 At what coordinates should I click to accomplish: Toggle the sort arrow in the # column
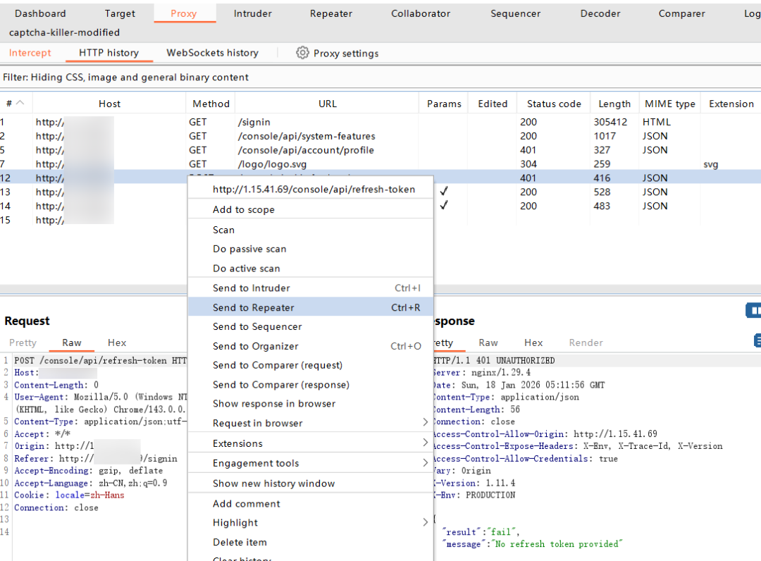tap(20, 103)
